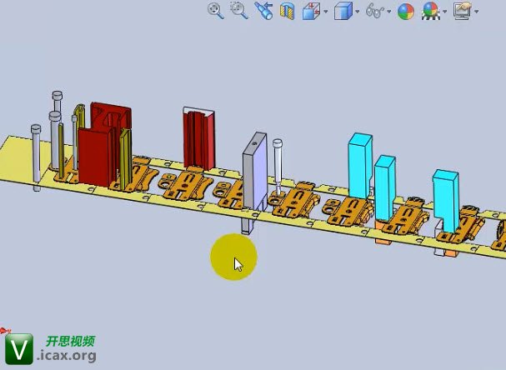Open Edit Appearance color ball icon
The width and height of the screenshot is (506, 370).
point(406,12)
